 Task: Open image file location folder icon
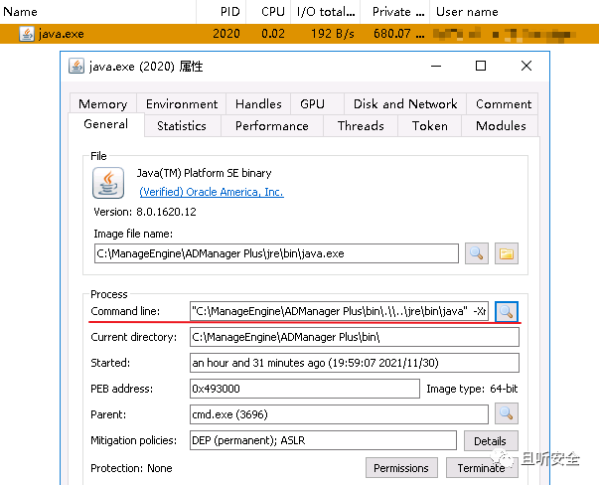pos(507,253)
